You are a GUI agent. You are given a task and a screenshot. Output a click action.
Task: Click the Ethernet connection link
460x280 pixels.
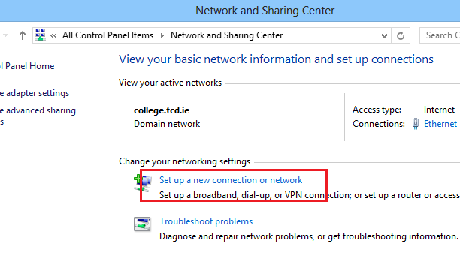tap(440, 124)
